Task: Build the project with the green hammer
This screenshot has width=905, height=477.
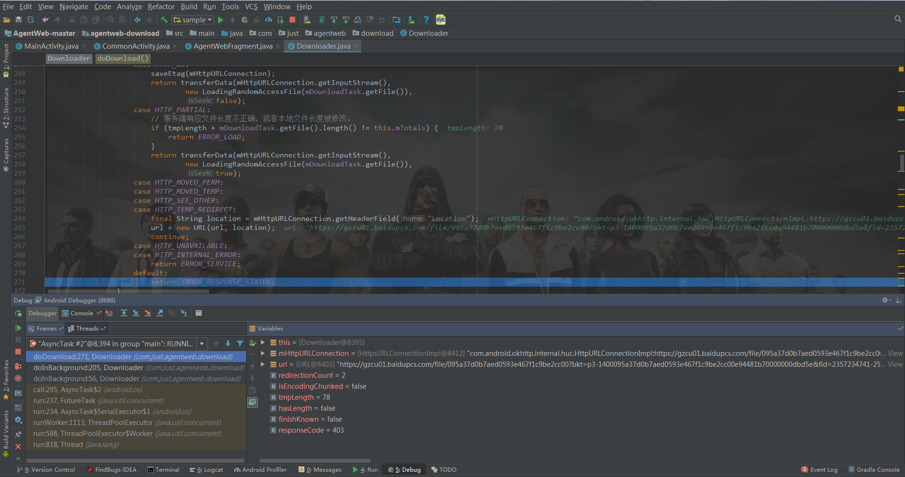Action: click(x=164, y=20)
